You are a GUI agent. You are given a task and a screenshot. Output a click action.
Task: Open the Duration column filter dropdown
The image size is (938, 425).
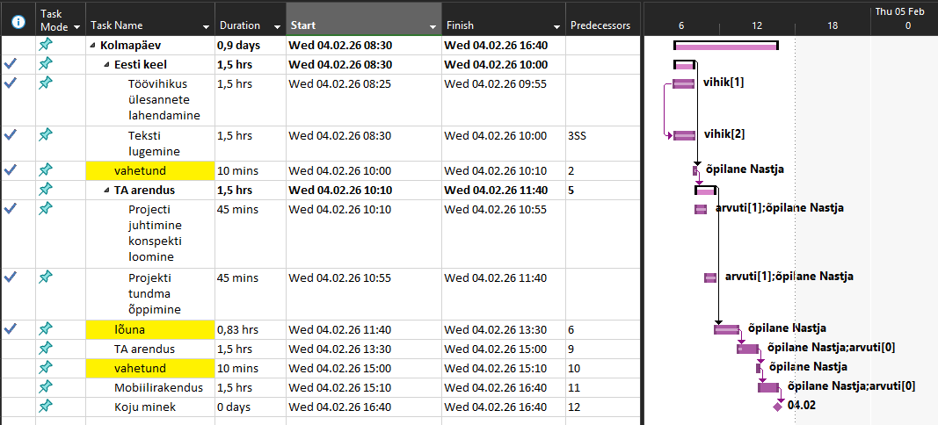277,27
